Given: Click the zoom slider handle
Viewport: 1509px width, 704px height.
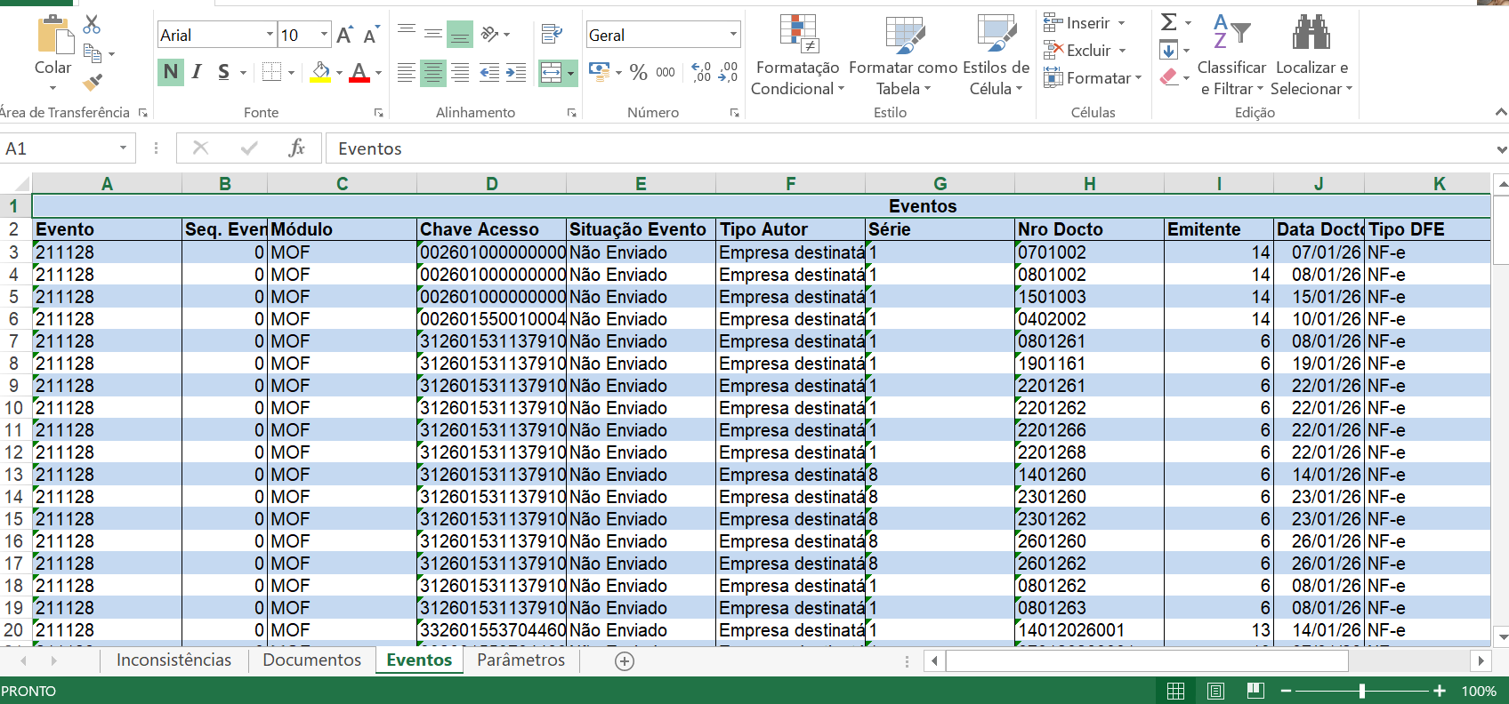Looking at the screenshot, I should point(1361,691).
